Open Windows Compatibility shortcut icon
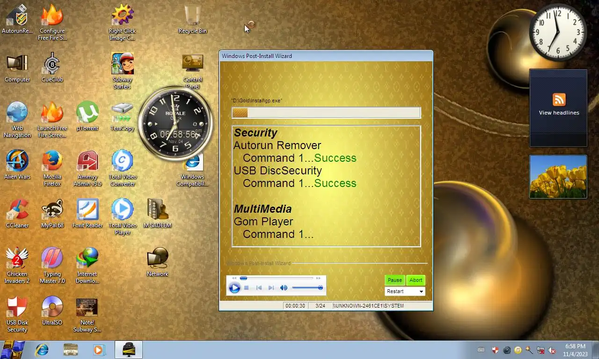 (192, 170)
